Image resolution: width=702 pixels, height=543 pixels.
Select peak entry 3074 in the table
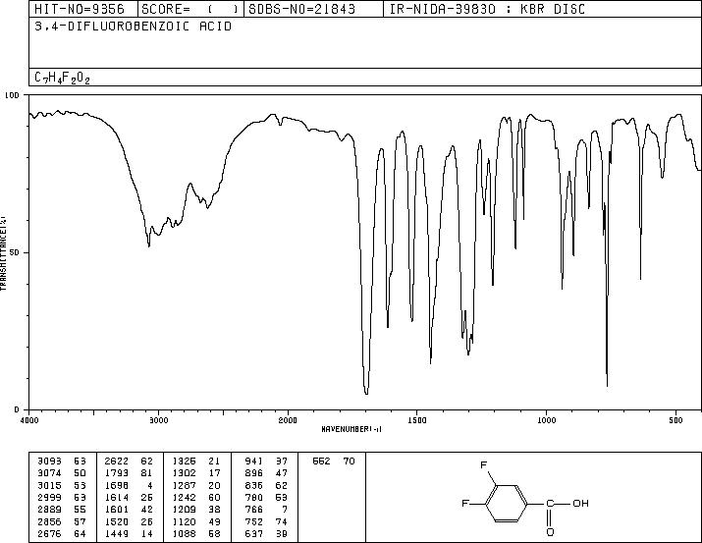coord(62,473)
